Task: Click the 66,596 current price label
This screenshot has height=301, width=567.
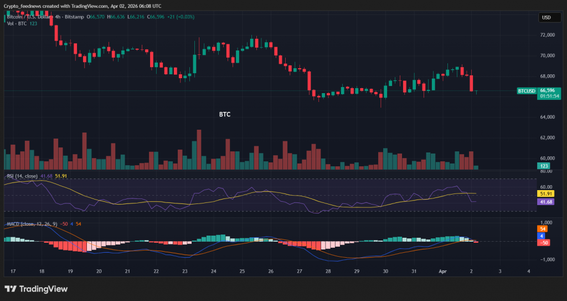Action: coord(547,90)
